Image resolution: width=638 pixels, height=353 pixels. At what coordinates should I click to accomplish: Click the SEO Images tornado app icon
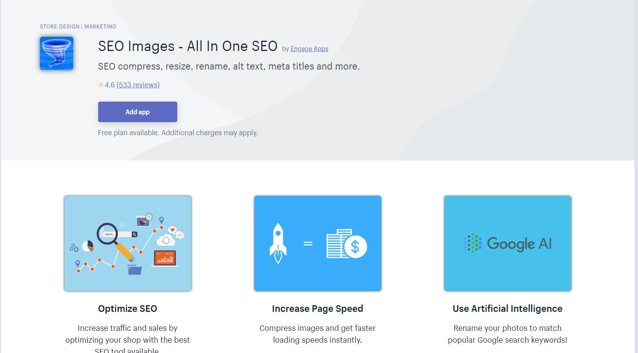(57, 53)
